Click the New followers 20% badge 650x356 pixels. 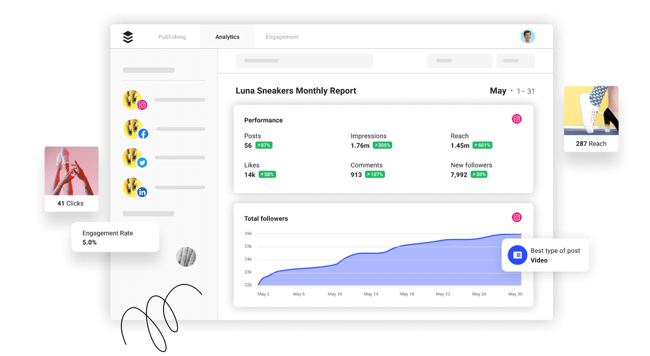(479, 175)
